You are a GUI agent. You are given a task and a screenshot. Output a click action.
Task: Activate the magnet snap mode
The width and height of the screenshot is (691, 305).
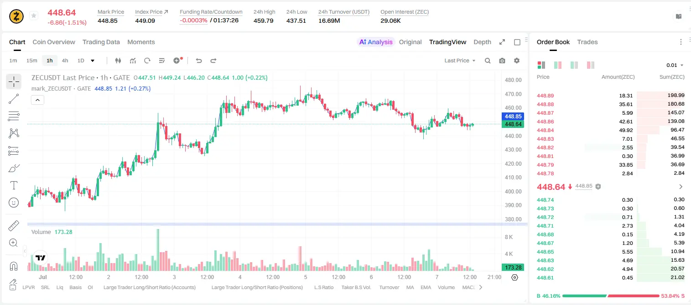pyautogui.click(x=14, y=266)
